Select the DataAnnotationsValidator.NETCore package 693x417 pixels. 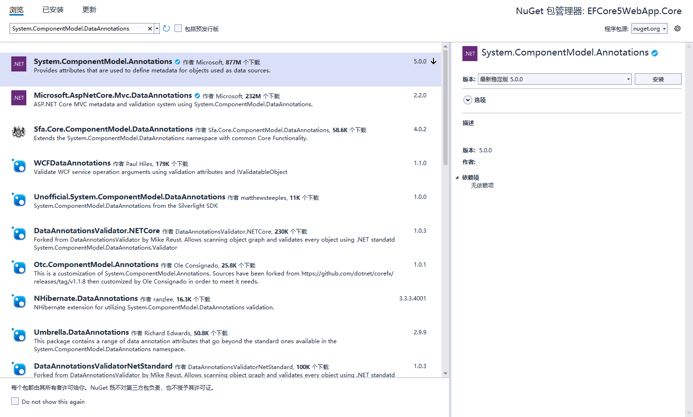[x=220, y=239]
